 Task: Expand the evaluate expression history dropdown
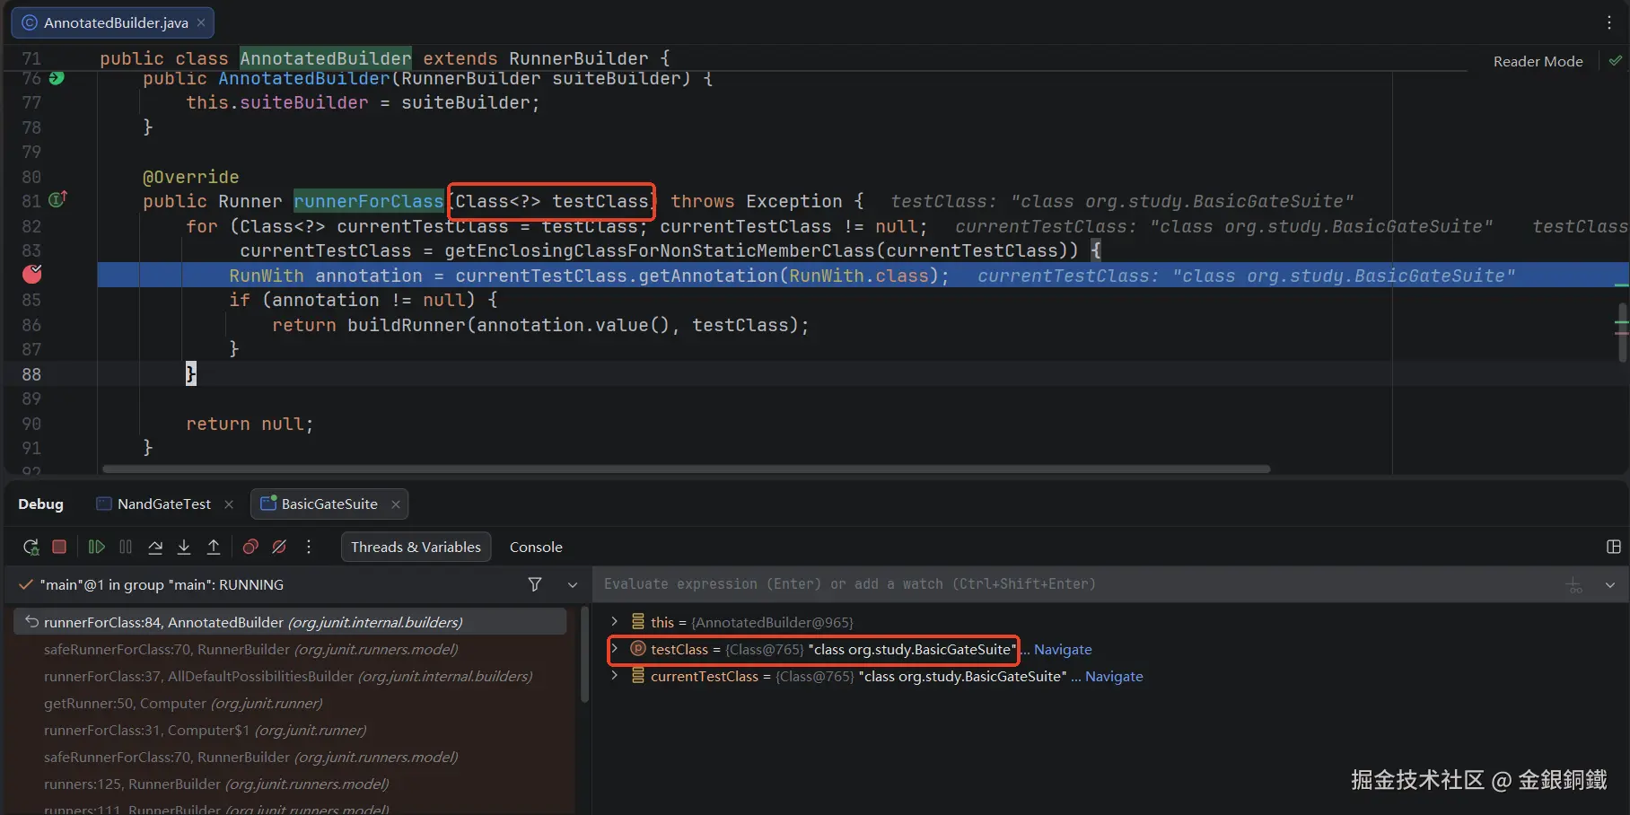pyautogui.click(x=1610, y=585)
